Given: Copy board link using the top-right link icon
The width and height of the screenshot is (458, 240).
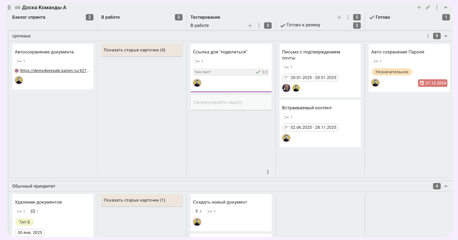Looking at the screenshot, I should (x=428, y=7).
